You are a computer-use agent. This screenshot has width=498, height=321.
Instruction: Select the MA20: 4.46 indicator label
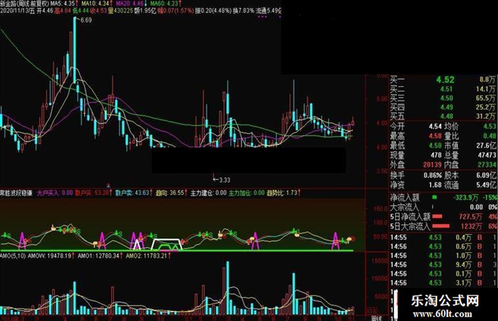[130, 4]
